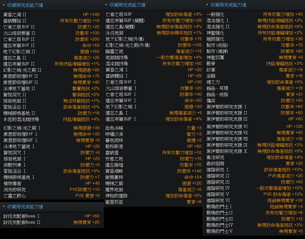Click the 無法移動抵抗 +1% value

pyautogui.click(x=81, y=101)
